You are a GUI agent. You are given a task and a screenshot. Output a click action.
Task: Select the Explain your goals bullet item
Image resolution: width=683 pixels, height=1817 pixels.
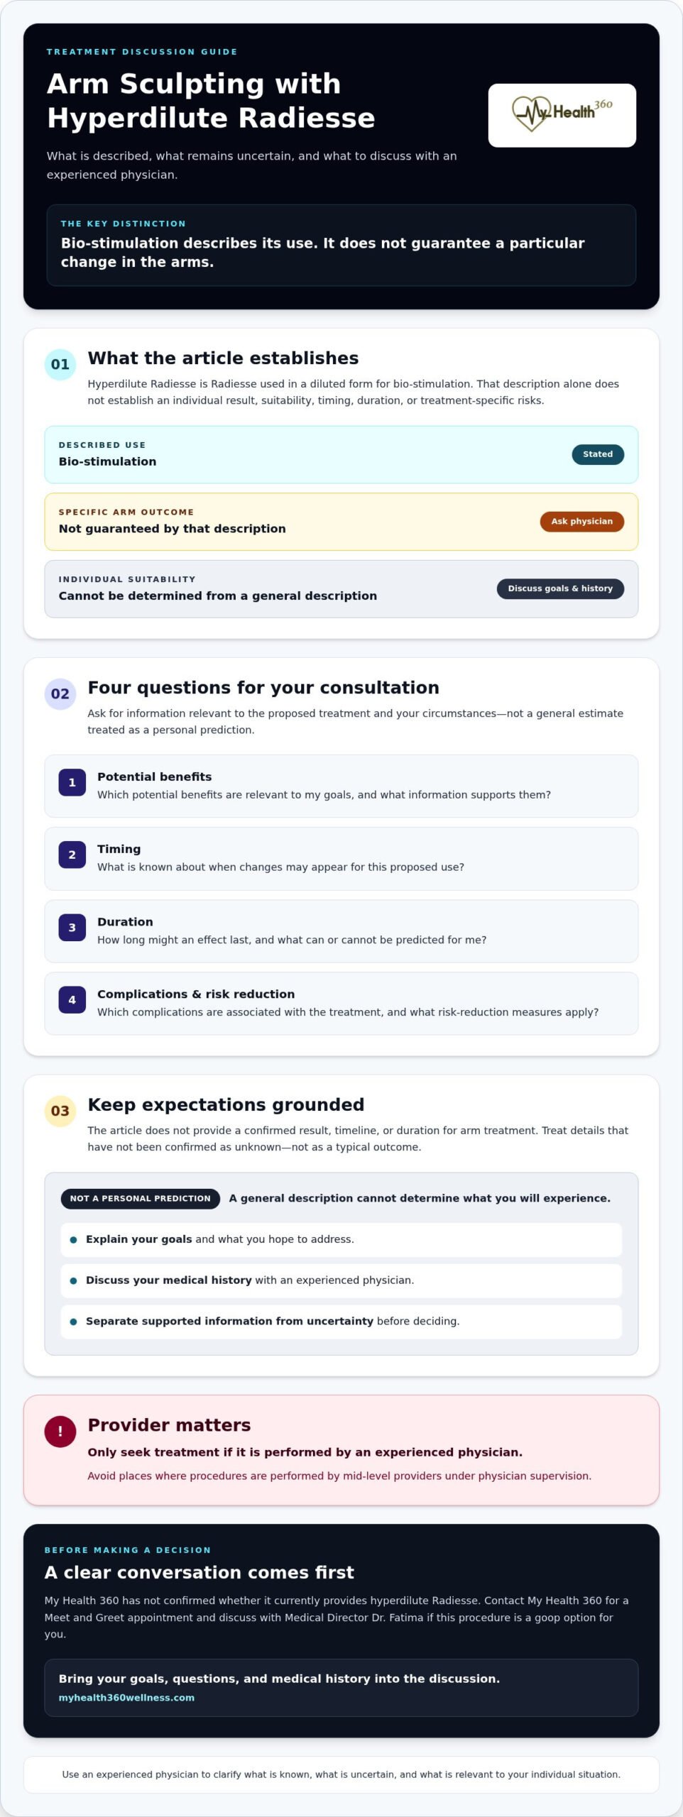(341, 1240)
